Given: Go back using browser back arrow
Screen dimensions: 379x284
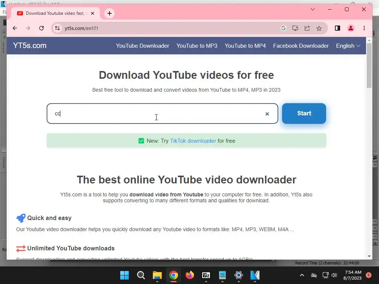Looking at the screenshot, I should [x=15, y=28].
